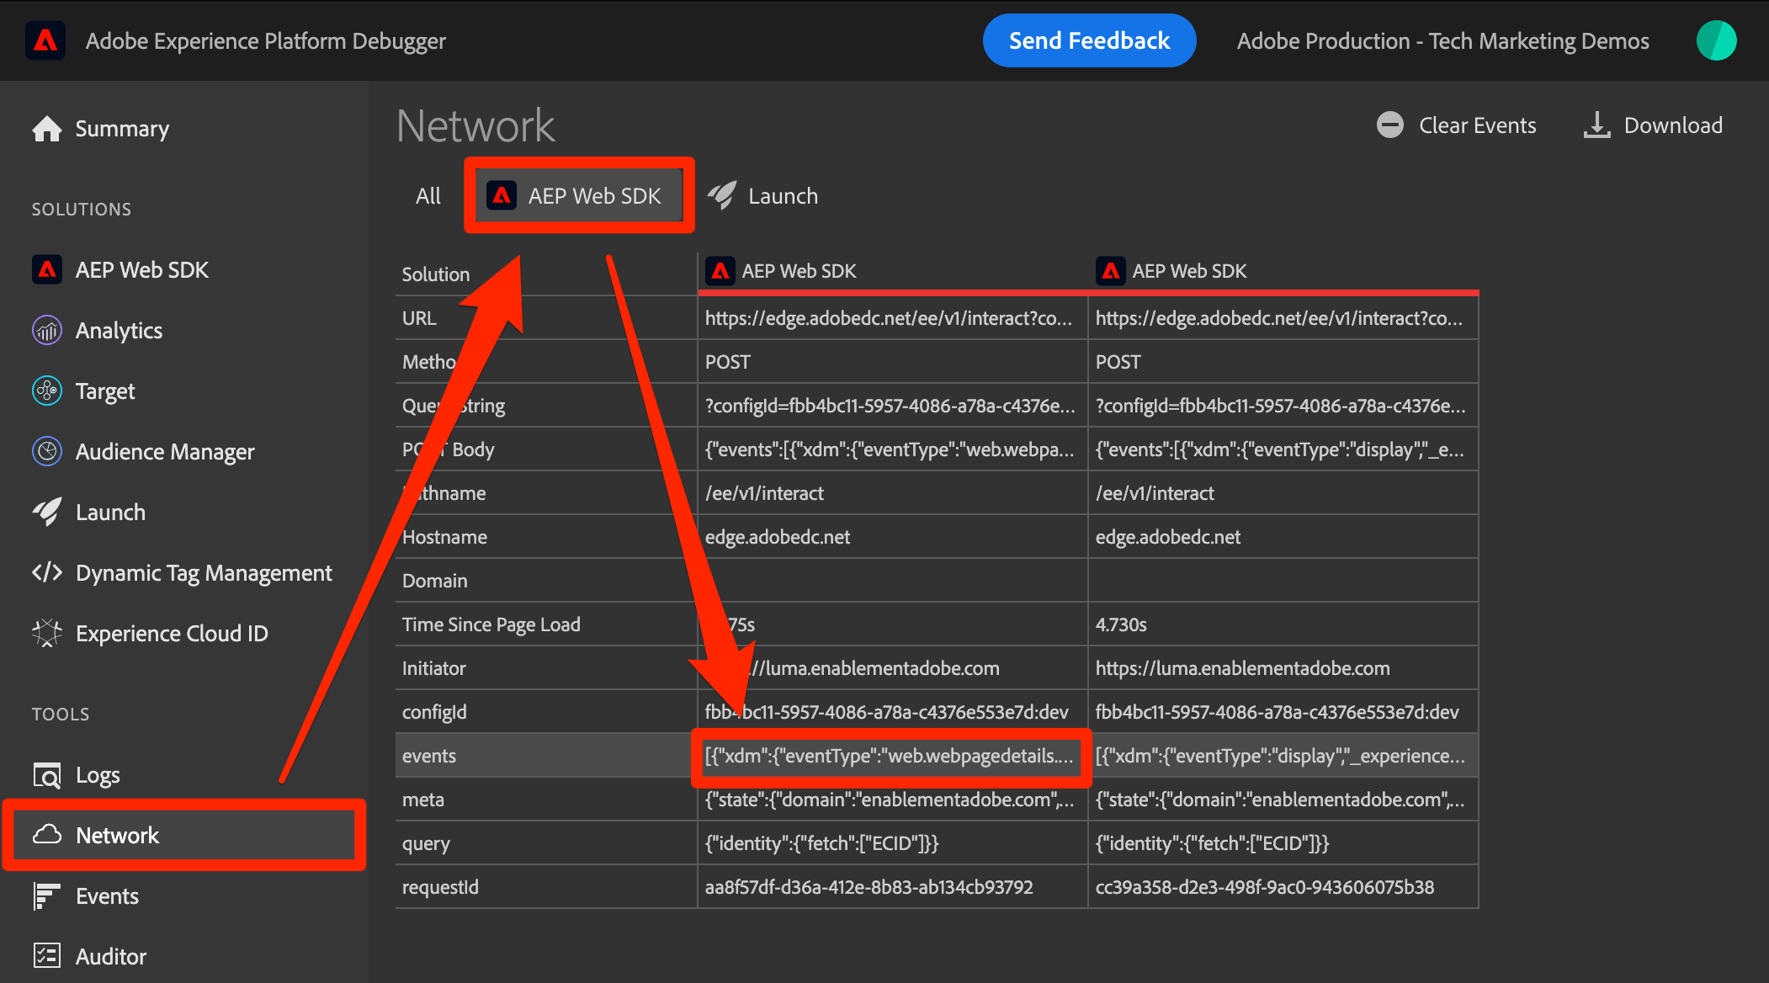Screen dimensions: 1769x983
Task: Switch to the Launch filter tab
Action: 762,196
